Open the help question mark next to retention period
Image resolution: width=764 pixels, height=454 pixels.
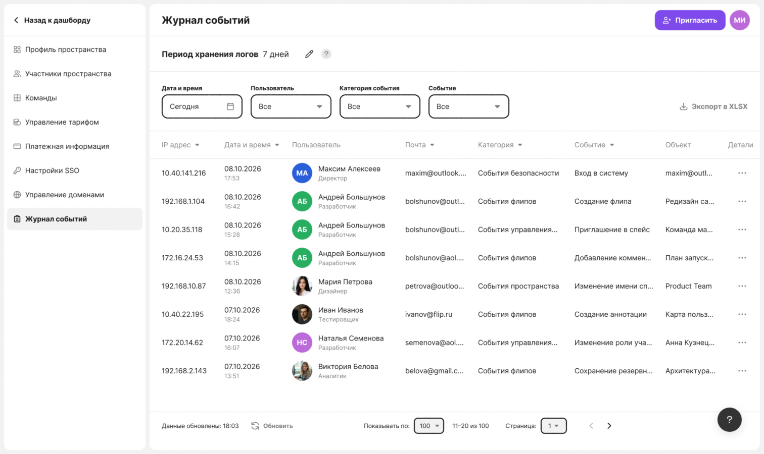326,54
